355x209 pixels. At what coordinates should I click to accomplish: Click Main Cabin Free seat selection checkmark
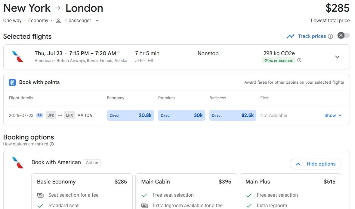pyautogui.click(x=144, y=195)
